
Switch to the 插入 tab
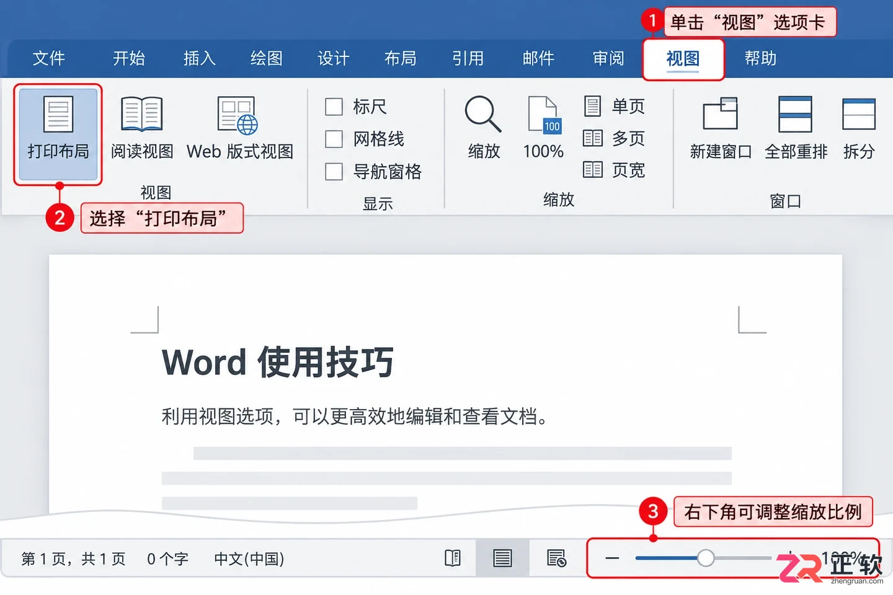(199, 58)
